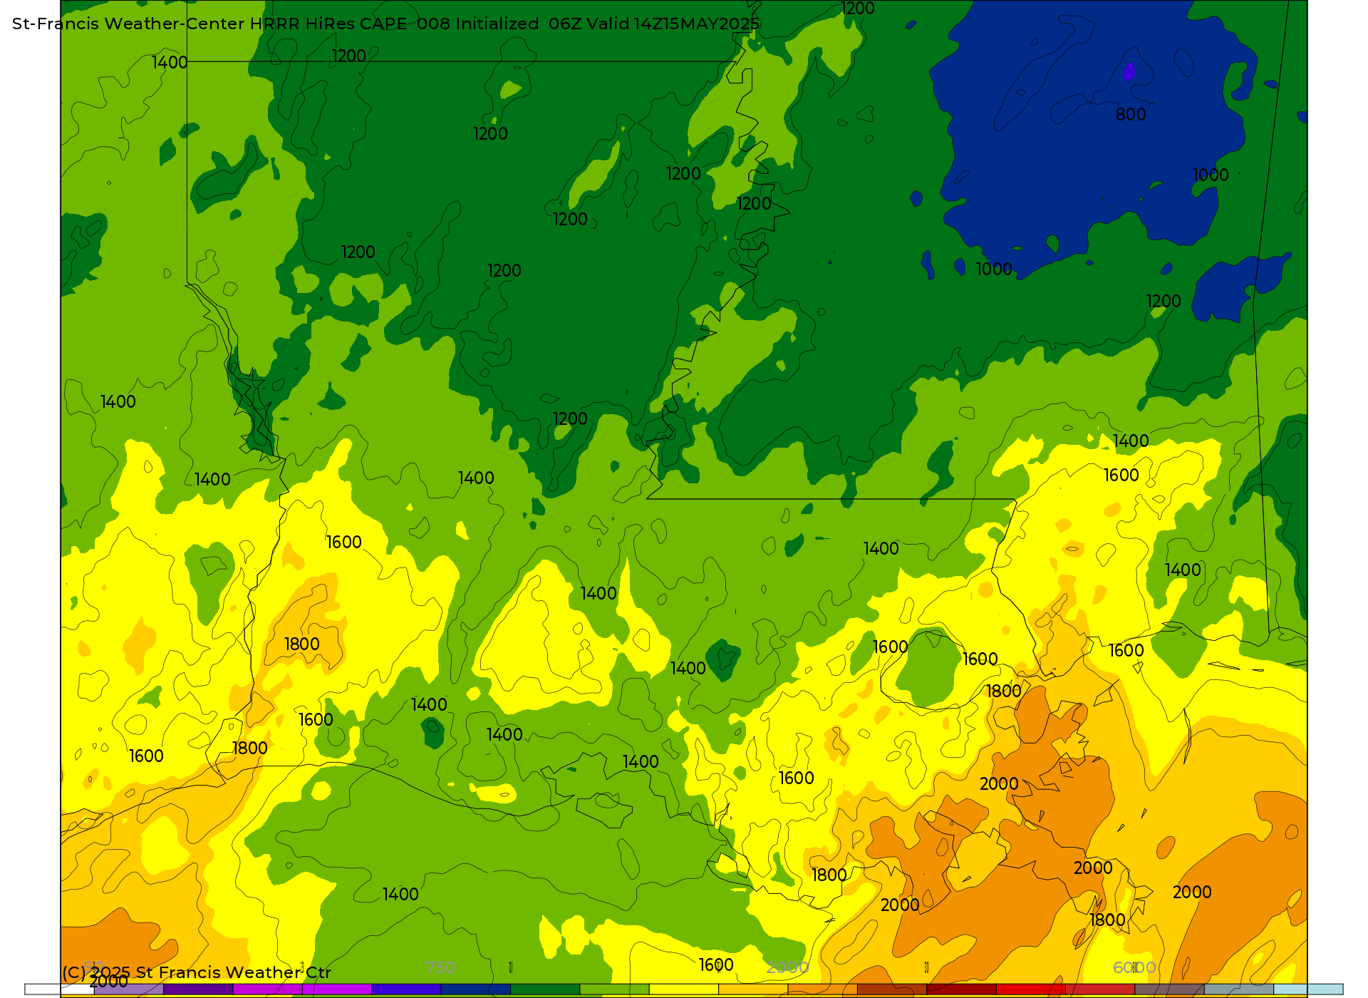The width and height of the screenshot is (1368, 998).
Task: Click the dark purple legend swatch
Action: click(x=198, y=989)
